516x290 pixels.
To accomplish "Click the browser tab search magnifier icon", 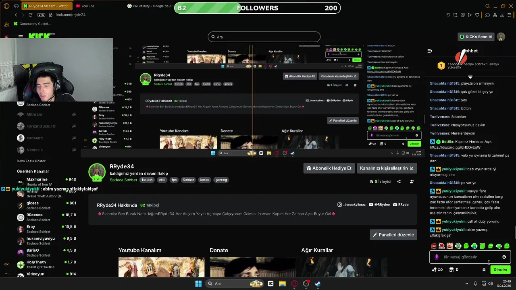I will point(487,6).
